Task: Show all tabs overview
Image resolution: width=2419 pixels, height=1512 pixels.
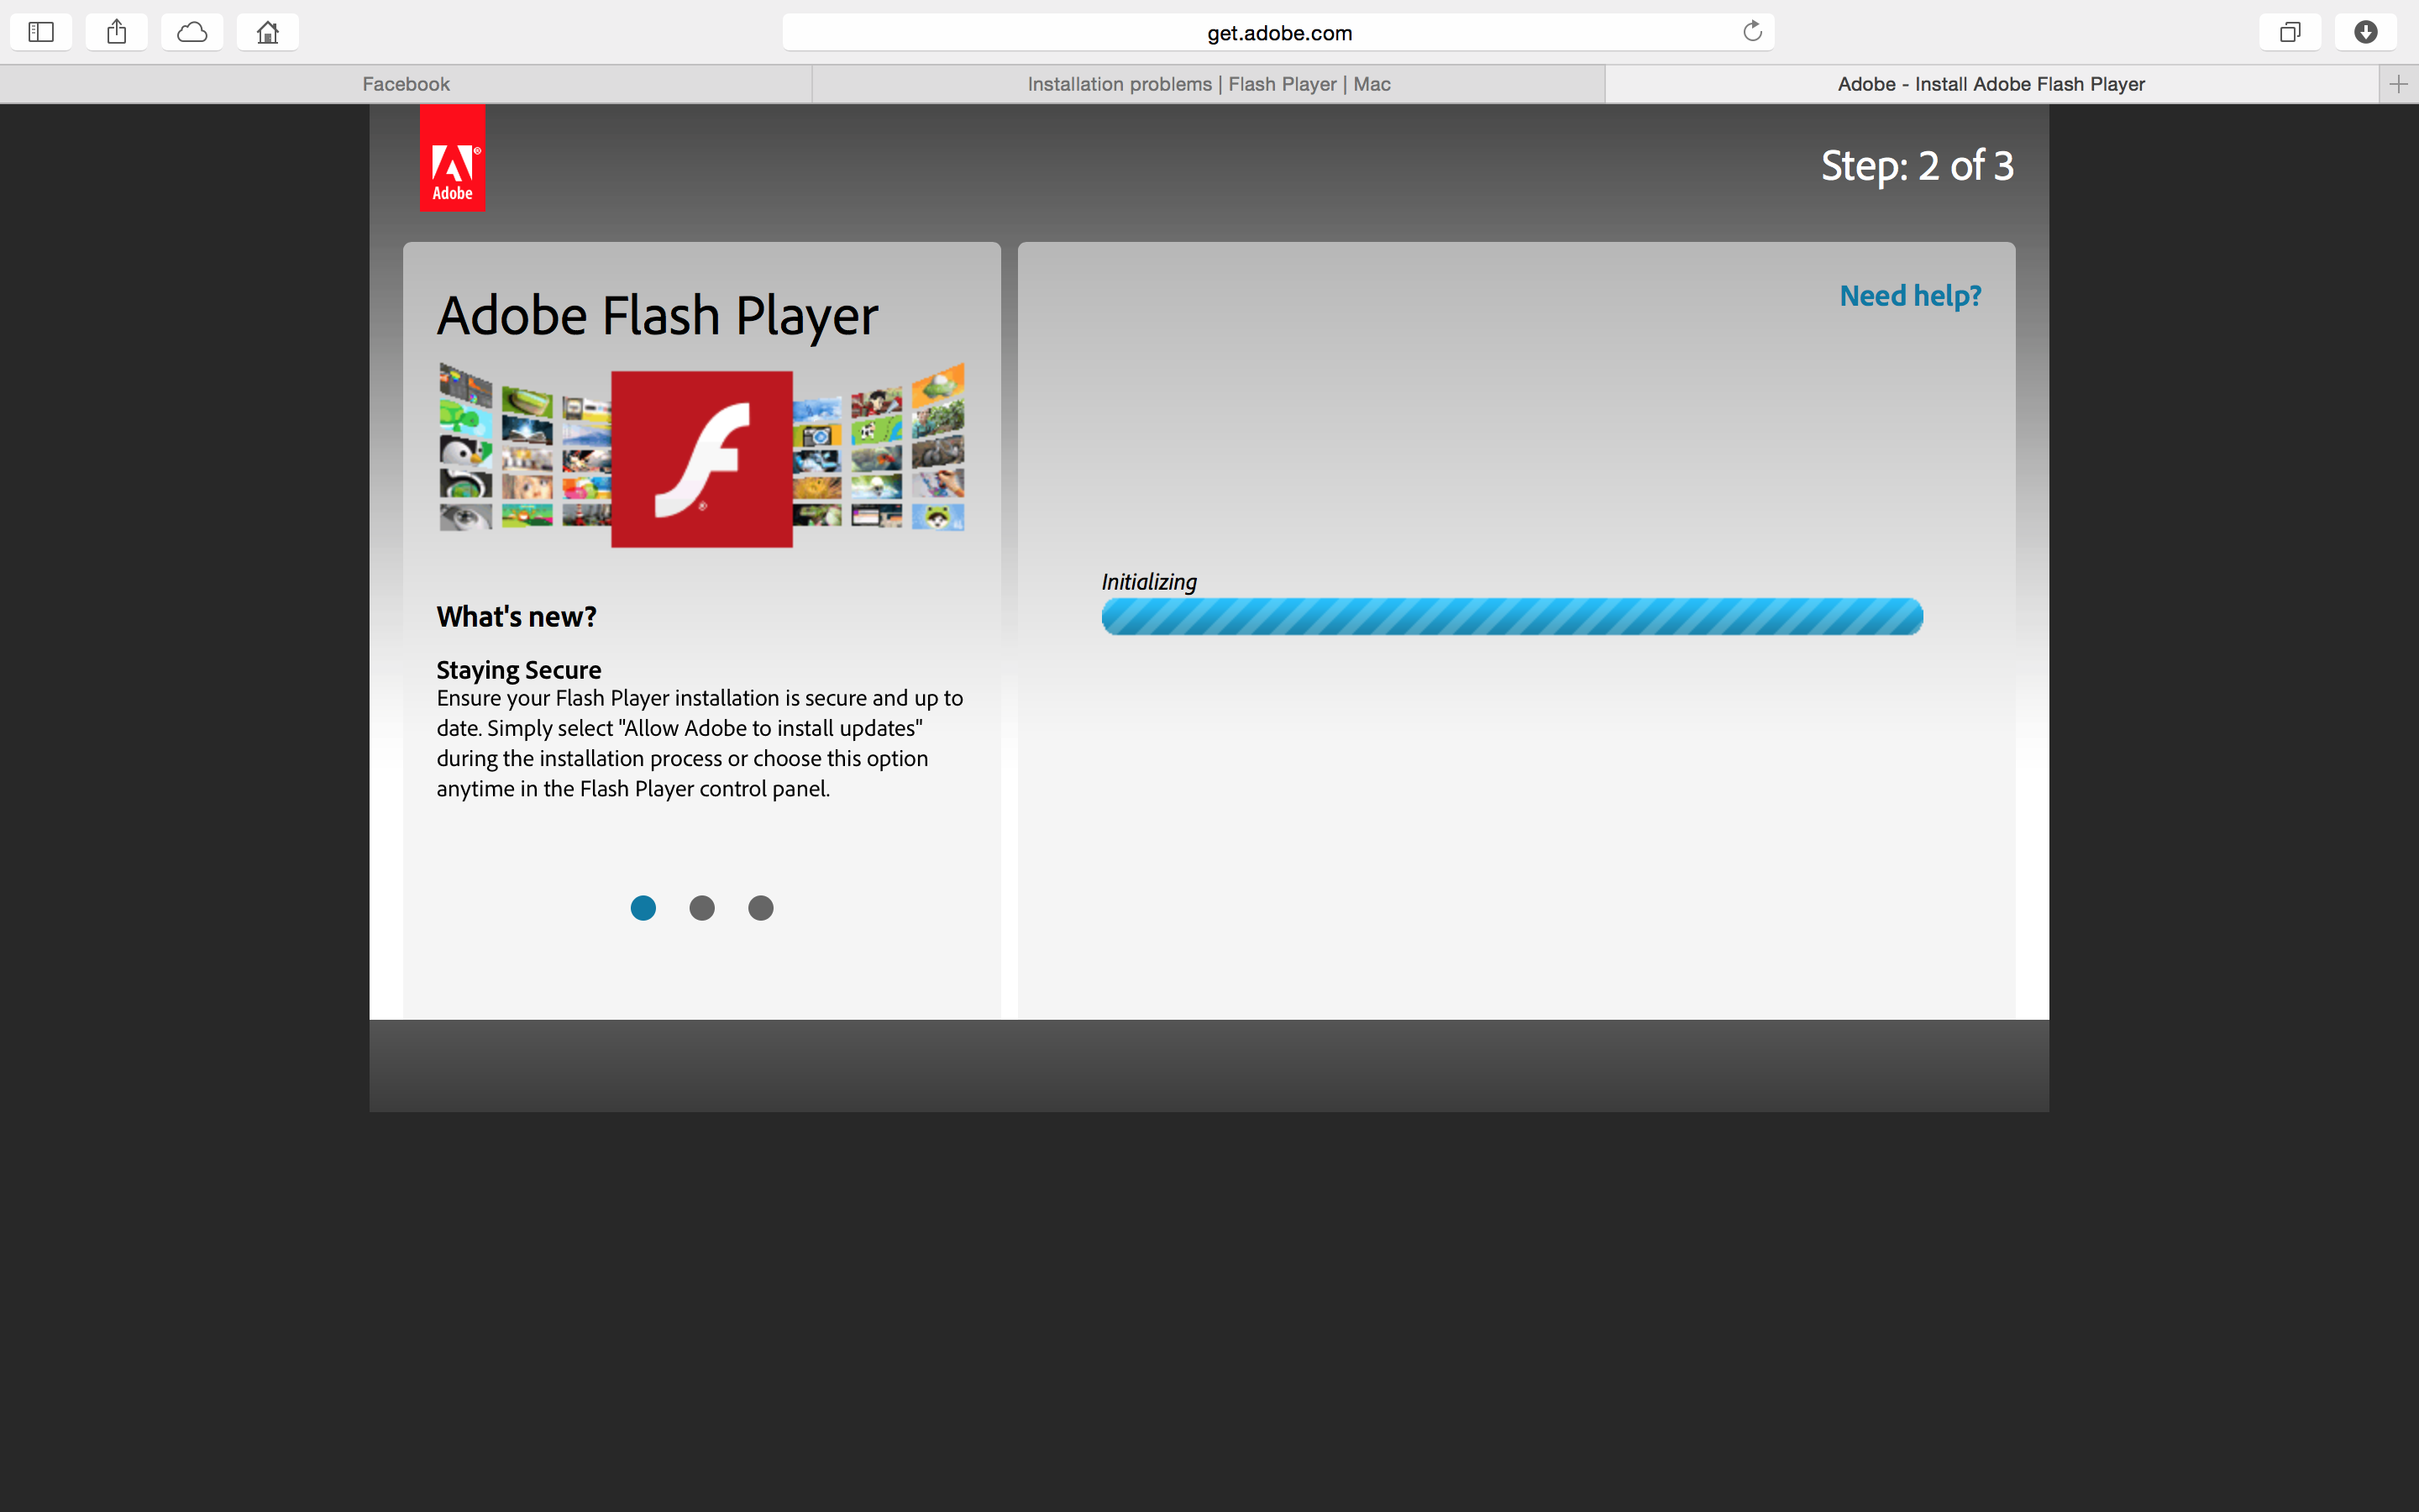Action: click(x=2290, y=32)
